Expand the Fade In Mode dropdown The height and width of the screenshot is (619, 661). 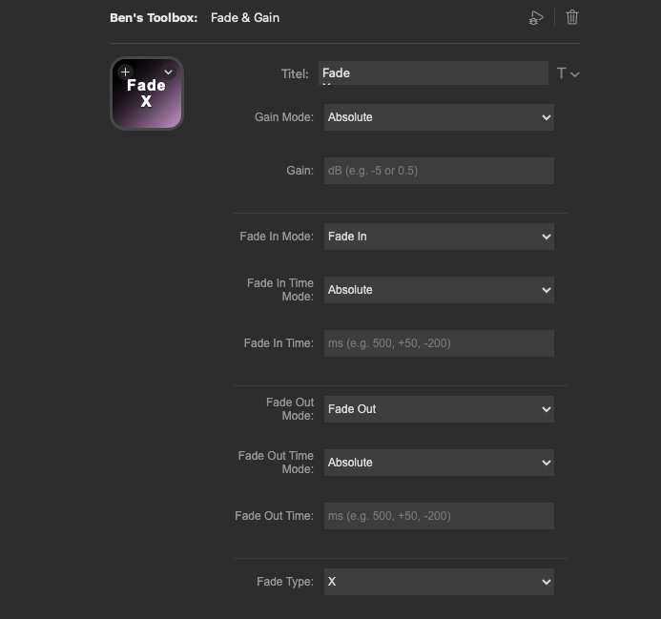point(439,237)
